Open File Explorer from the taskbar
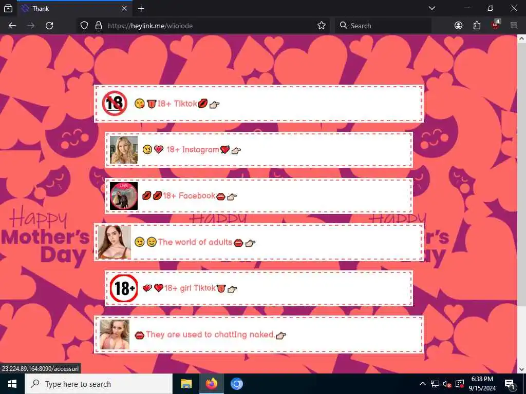The height and width of the screenshot is (394, 526). coord(186,384)
